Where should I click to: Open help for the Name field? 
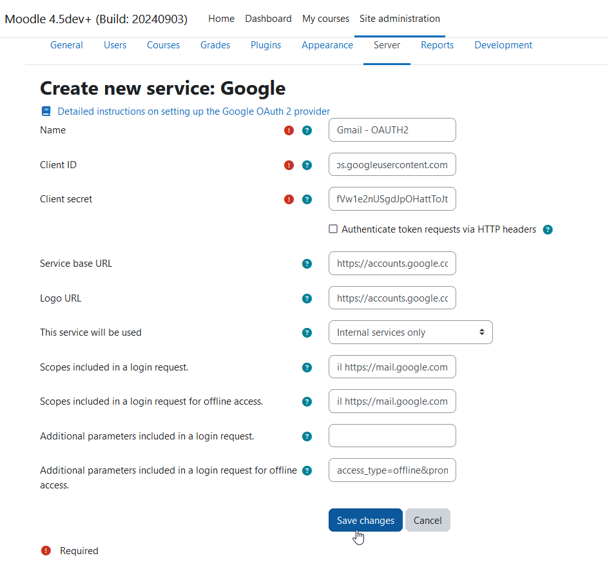(x=307, y=130)
